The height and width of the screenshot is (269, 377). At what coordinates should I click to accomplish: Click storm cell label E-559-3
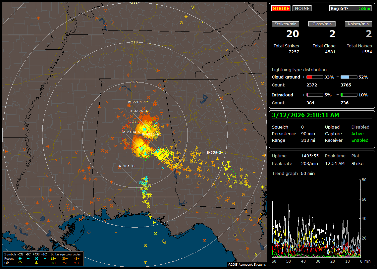coord(214,152)
